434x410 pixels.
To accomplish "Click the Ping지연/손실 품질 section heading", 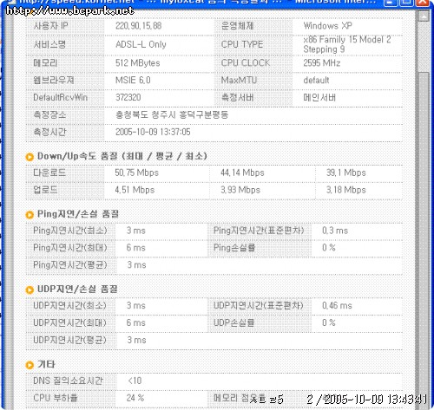I will [78, 214].
